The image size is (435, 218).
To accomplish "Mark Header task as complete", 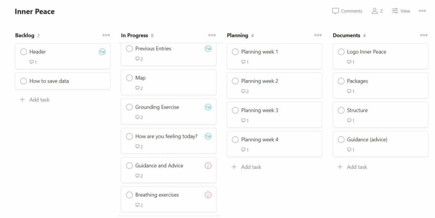I will (24, 52).
